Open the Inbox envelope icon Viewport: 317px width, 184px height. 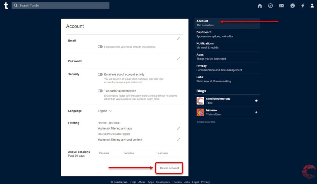282,6
